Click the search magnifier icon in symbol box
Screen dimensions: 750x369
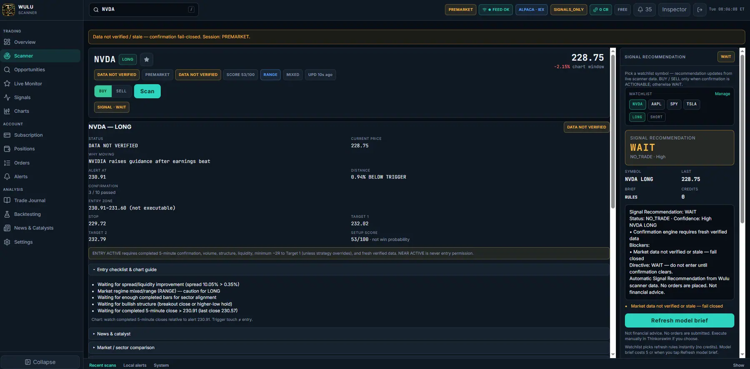[x=96, y=10]
